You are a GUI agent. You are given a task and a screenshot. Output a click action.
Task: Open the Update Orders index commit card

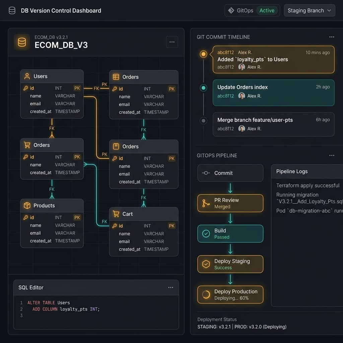coord(273,93)
